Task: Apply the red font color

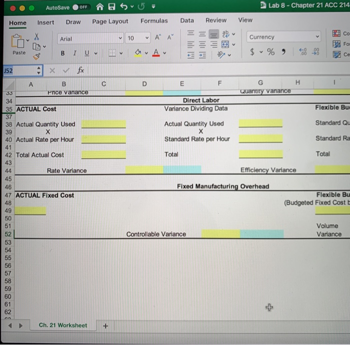Action: pyautogui.click(x=156, y=52)
